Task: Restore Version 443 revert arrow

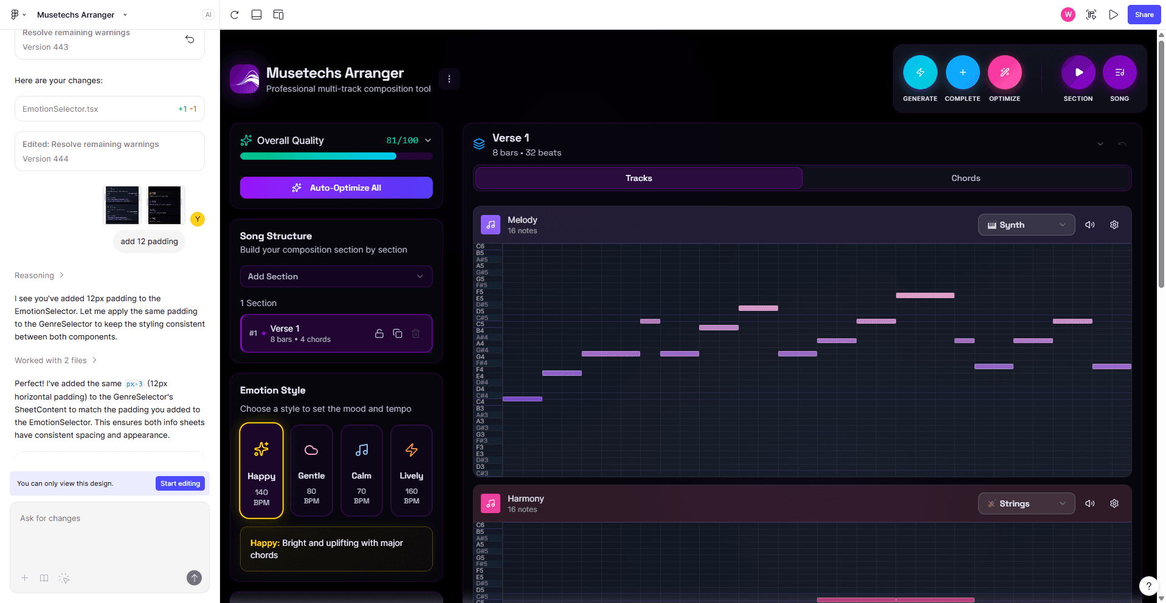Action: (x=190, y=39)
